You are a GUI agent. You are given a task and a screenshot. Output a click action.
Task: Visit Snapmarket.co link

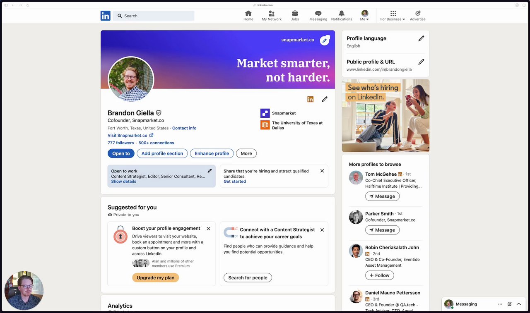(130, 136)
